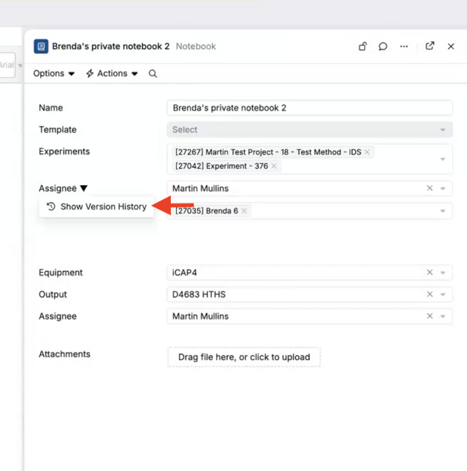This screenshot has height=471, width=467.
Task: Click the lock icon in the header
Action: tap(363, 46)
